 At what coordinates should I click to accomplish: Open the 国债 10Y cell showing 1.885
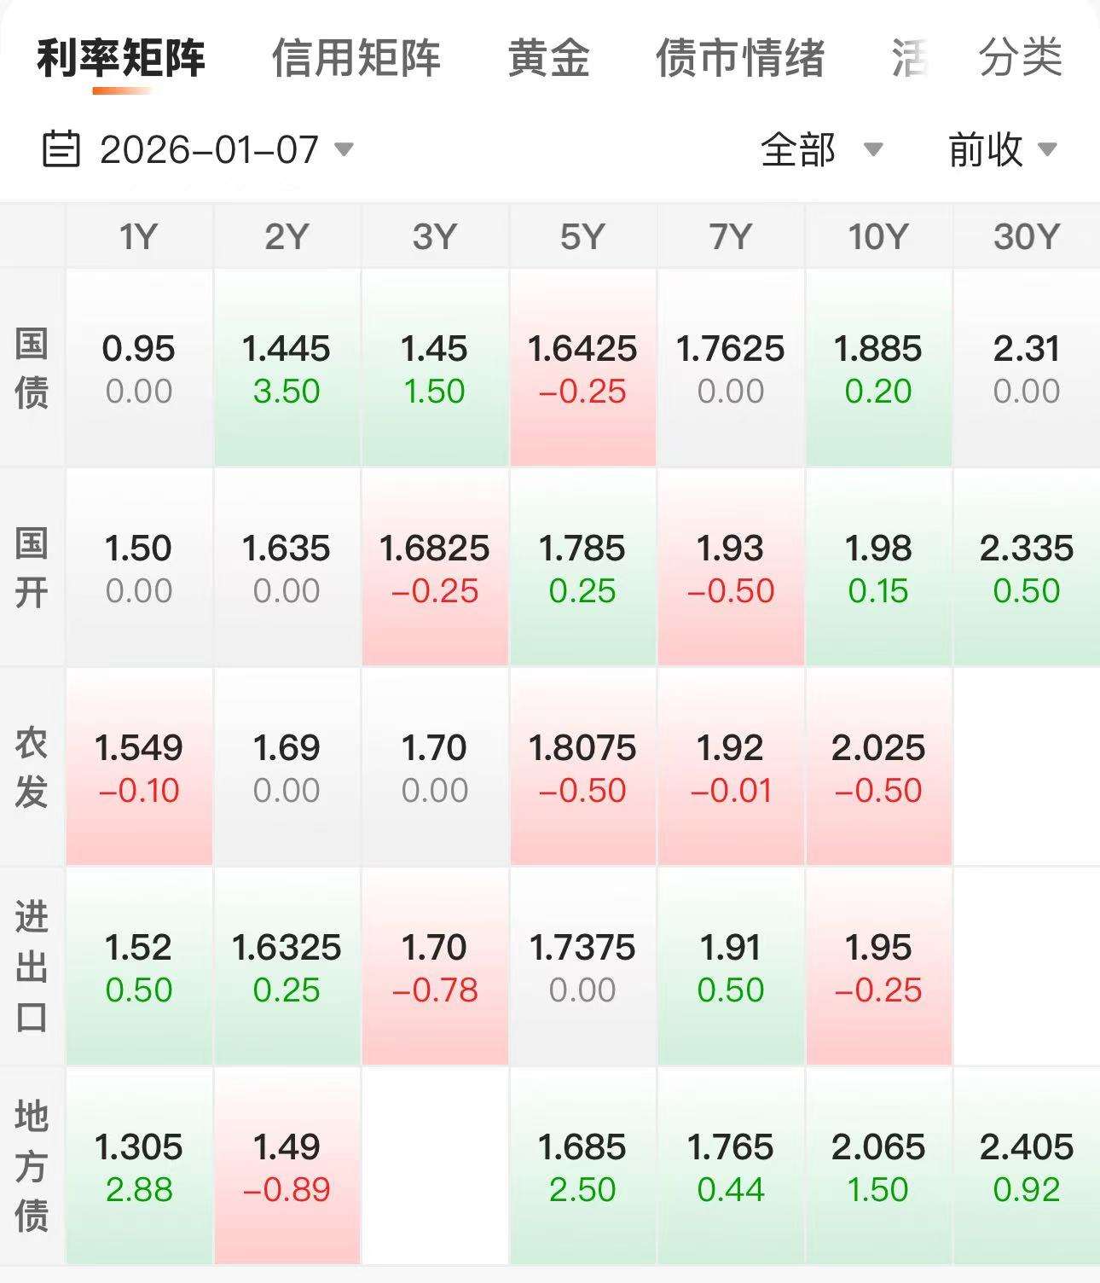(878, 369)
